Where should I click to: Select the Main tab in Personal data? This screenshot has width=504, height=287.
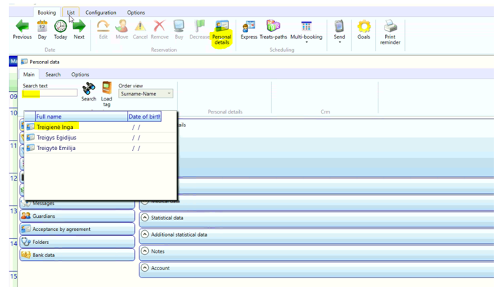[x=29, y=74]
